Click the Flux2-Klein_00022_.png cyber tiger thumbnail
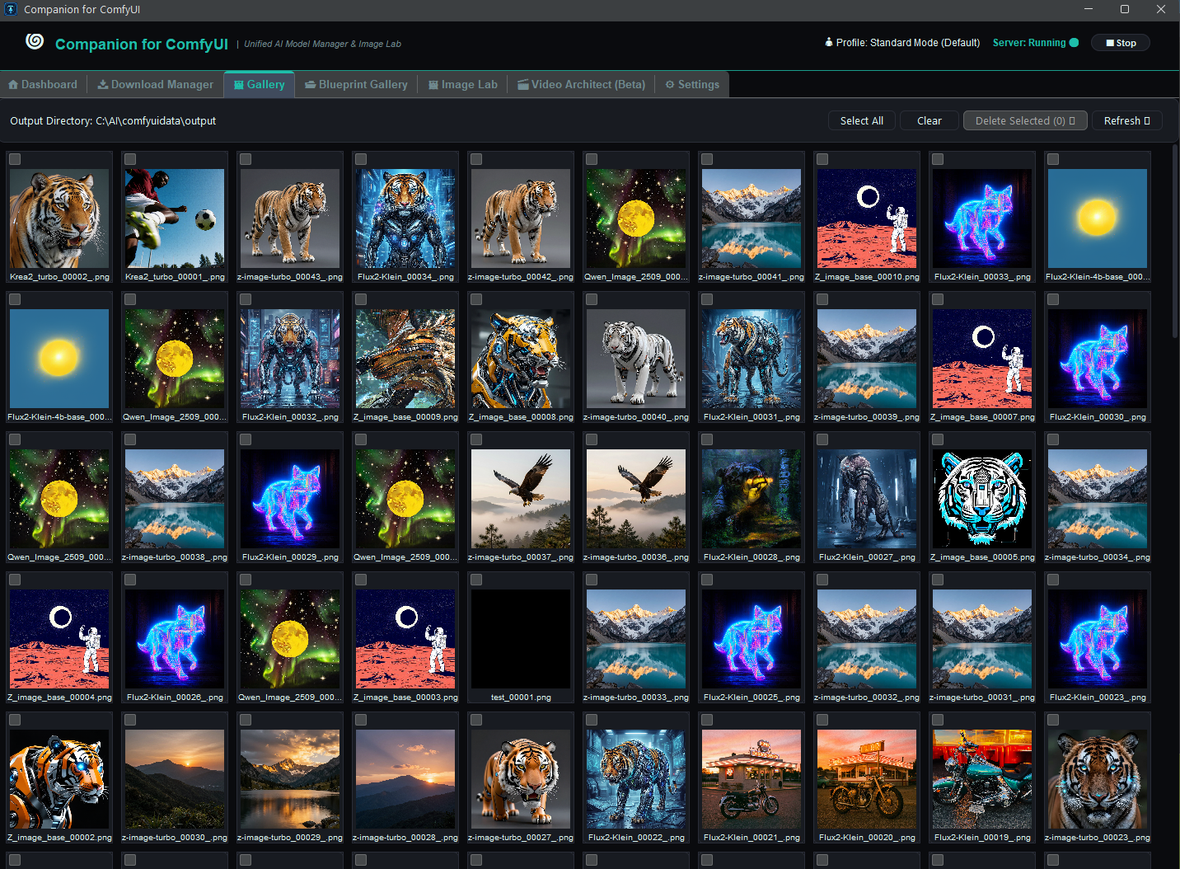The height and width of the screenshot is (869, 1180). tap(636, 779)
